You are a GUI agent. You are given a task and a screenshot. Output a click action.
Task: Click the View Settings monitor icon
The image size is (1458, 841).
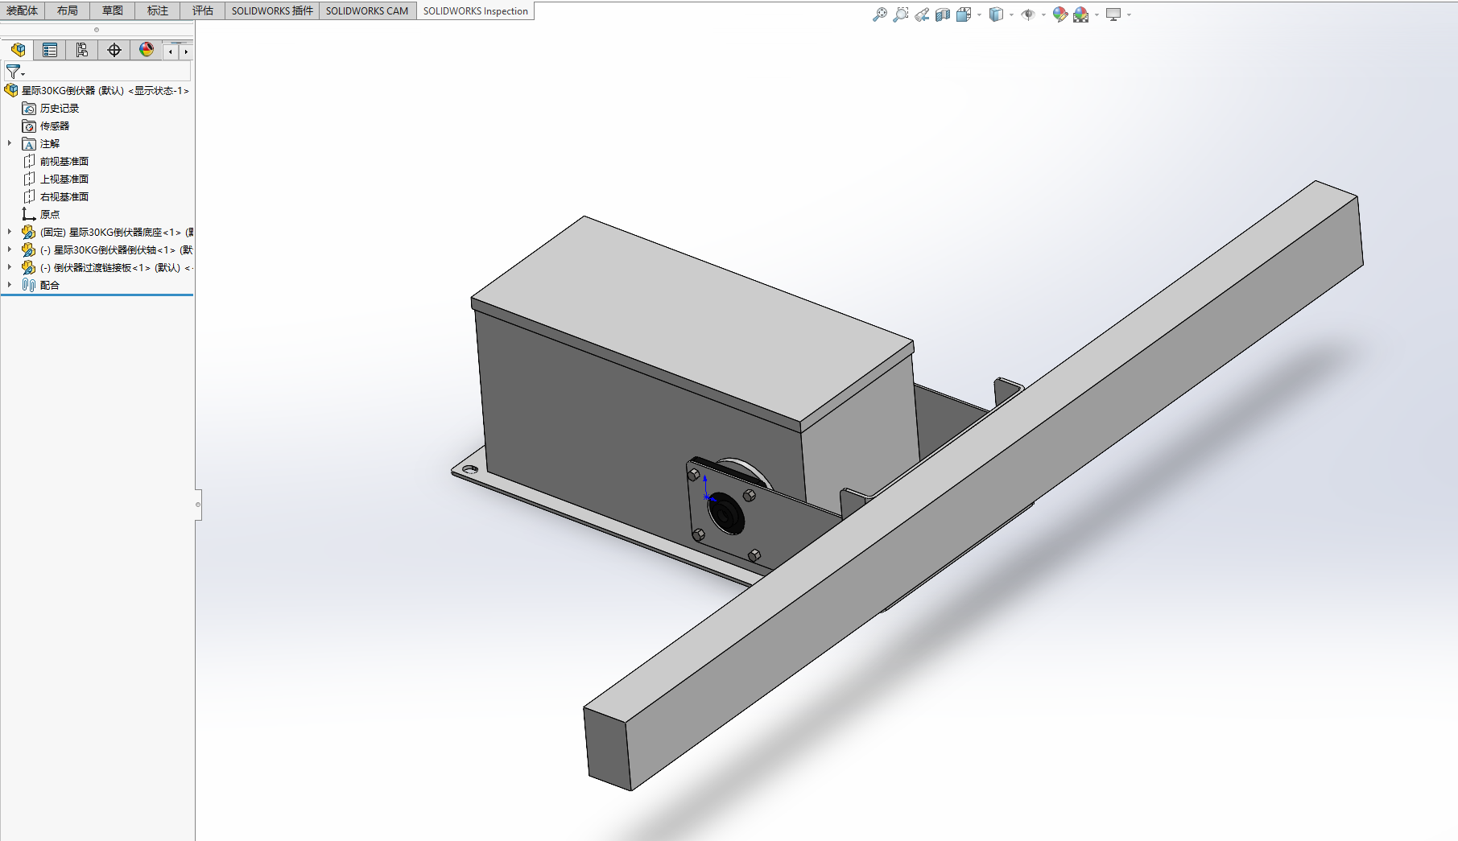[x=1113, y=14]
